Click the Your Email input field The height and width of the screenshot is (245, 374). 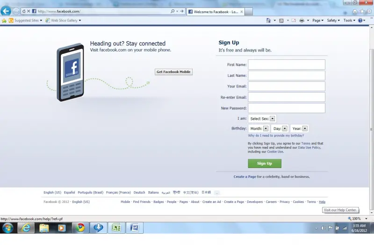[287, 86]
